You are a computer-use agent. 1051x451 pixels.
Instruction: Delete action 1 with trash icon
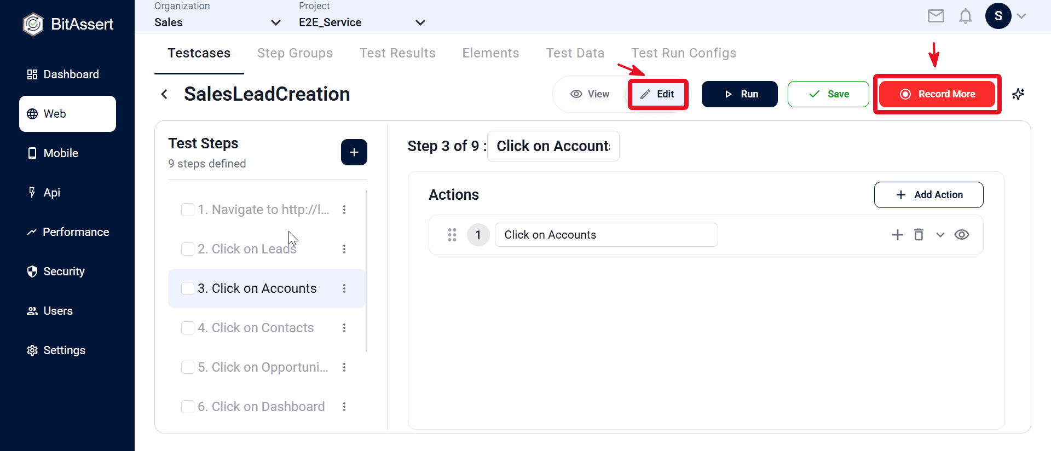point(919,235)
